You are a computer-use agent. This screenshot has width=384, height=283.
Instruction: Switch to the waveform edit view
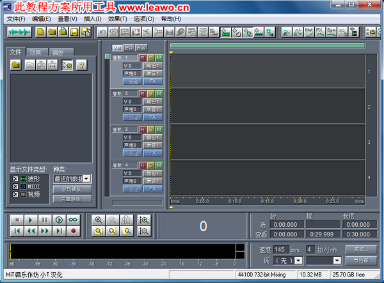coord(19,32)
